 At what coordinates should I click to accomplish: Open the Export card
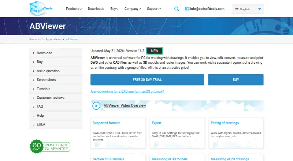point(177,133)
